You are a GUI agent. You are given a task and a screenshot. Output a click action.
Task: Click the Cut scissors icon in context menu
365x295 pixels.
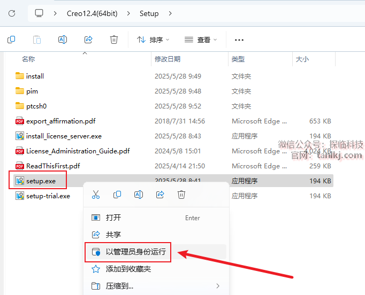96,195
